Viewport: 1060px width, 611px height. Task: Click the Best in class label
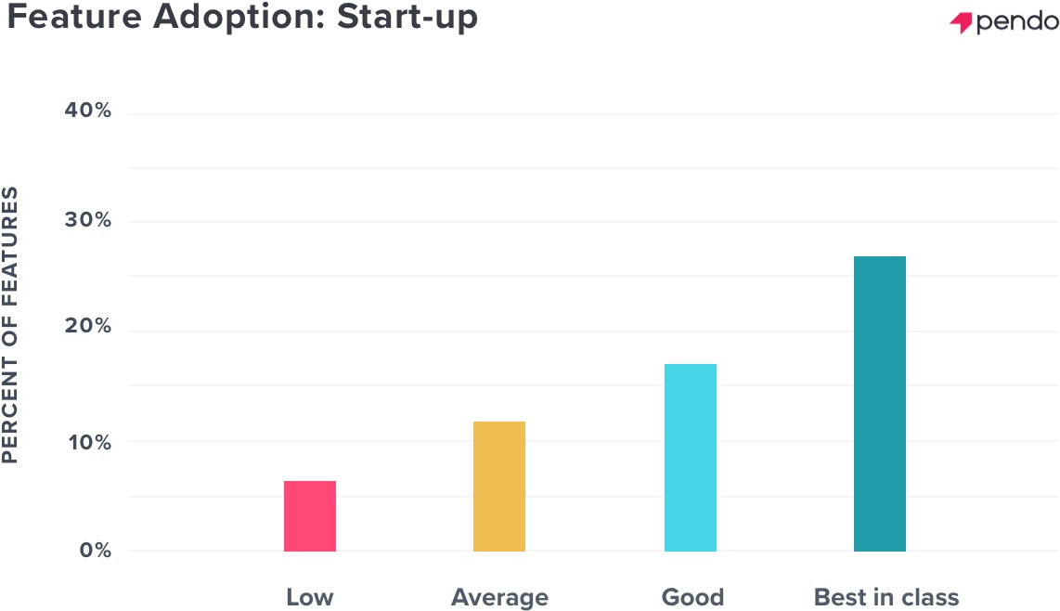coord(886,597)
